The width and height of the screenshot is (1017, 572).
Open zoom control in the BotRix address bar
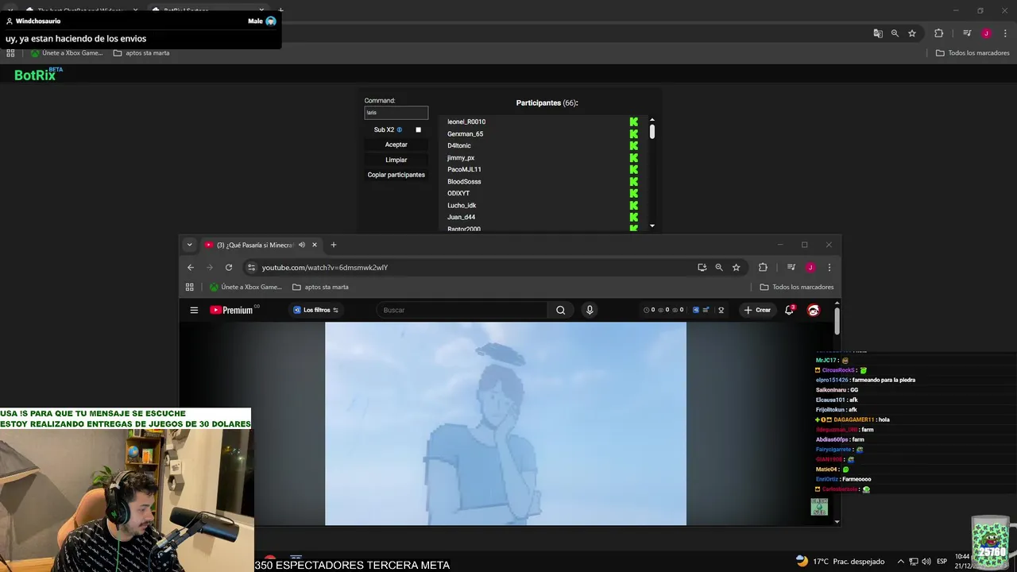coord(895,33)
